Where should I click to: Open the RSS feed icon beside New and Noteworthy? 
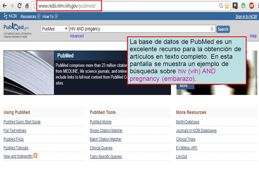point(35,155)
